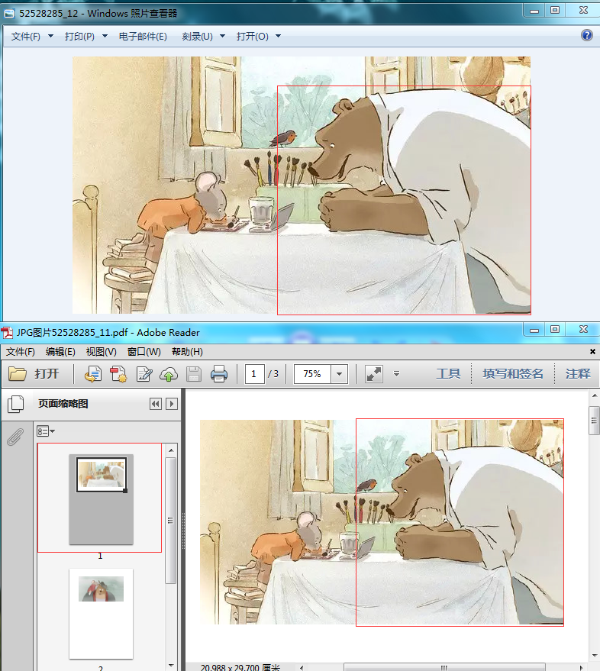Viewport: 600px width, 671px height.
Task: Click the edit document pencil icon
Action: [144, 374]
